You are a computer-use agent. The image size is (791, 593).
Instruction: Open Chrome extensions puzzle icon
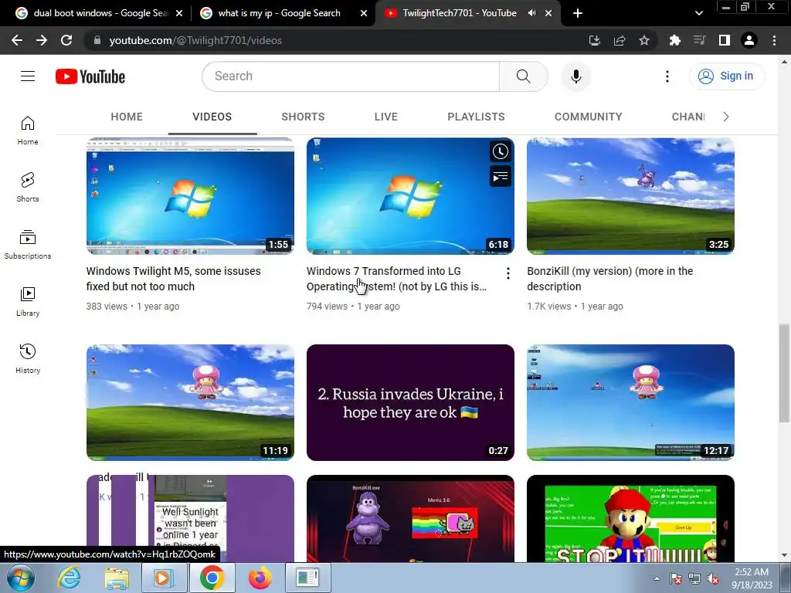(674, 40)
